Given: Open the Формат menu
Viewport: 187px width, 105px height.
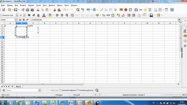Looking at the screenshot, I should click(x=31, y=5).
